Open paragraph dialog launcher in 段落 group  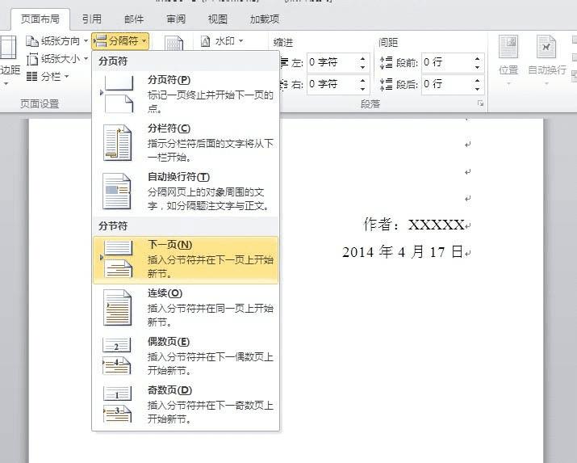(x=480, y=103)
